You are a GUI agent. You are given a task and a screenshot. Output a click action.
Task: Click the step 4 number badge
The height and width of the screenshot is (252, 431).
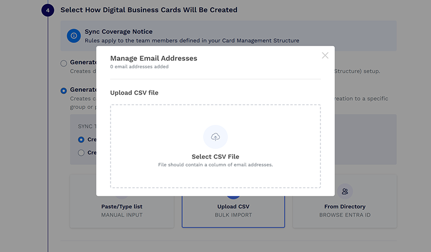pos(47,10)
